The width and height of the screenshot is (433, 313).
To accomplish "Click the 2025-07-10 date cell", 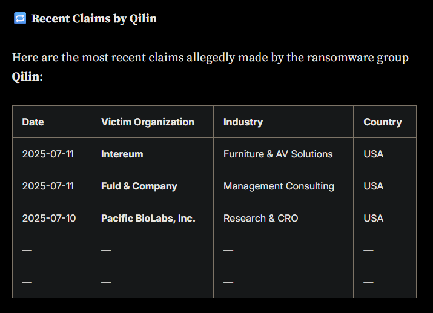I will pyautogui.click(x=51, y=218).
